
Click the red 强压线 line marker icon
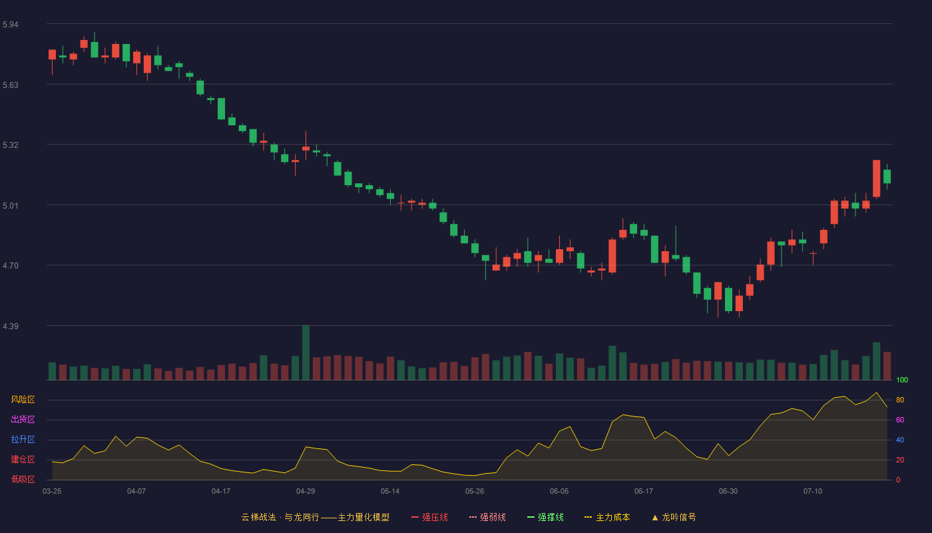[x=415, y=517]
